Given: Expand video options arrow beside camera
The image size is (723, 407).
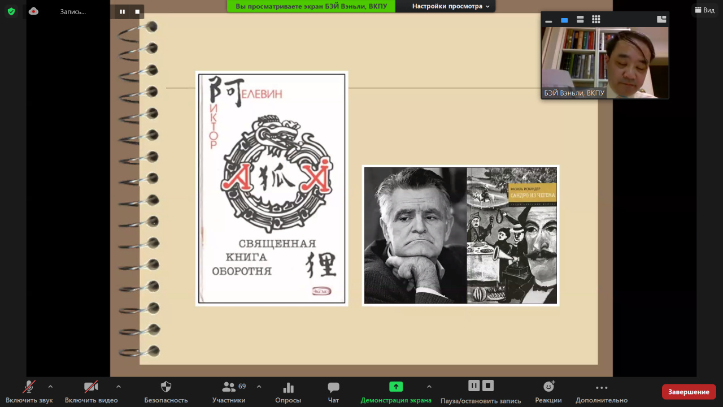Looking at the screenshot, I should (118, 387).
